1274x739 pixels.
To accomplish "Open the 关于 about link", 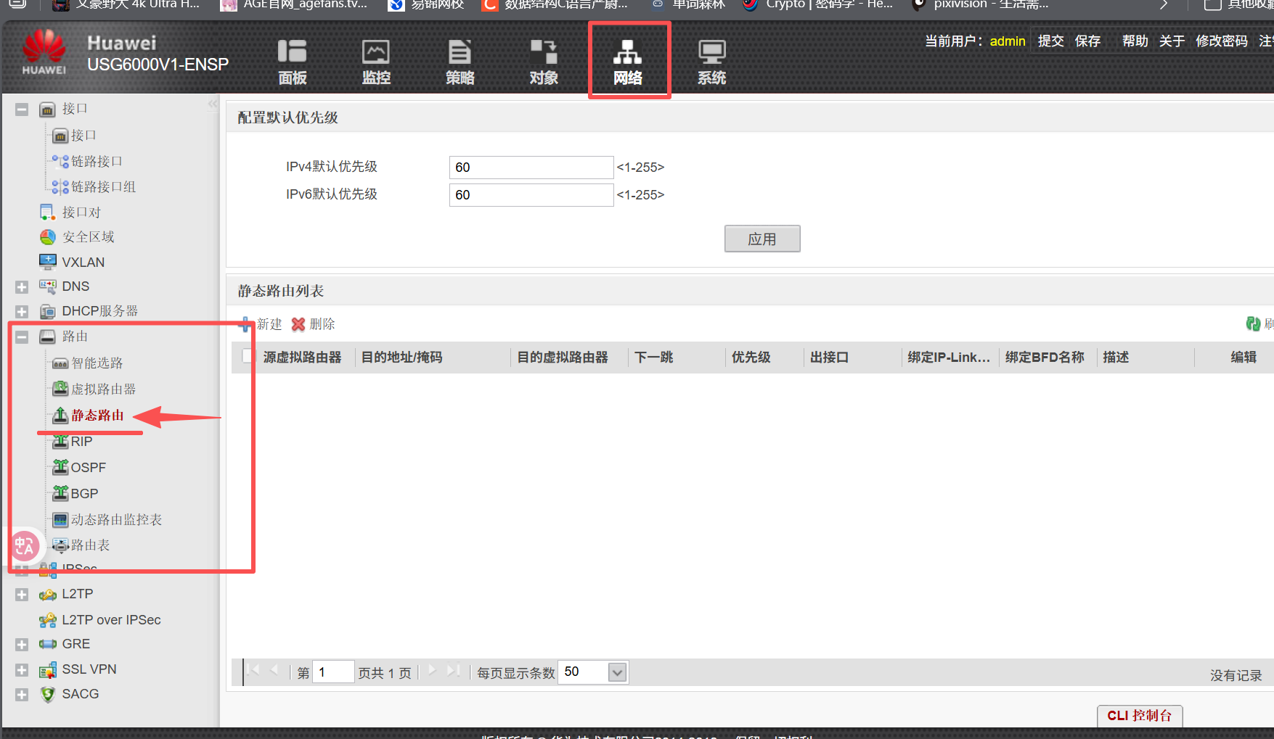I will tap(1172, 41).
